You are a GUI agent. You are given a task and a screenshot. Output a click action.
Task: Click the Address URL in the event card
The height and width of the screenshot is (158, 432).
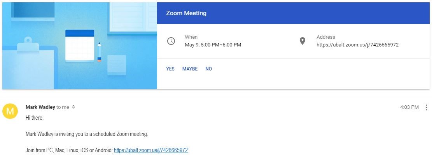point(357,45)
